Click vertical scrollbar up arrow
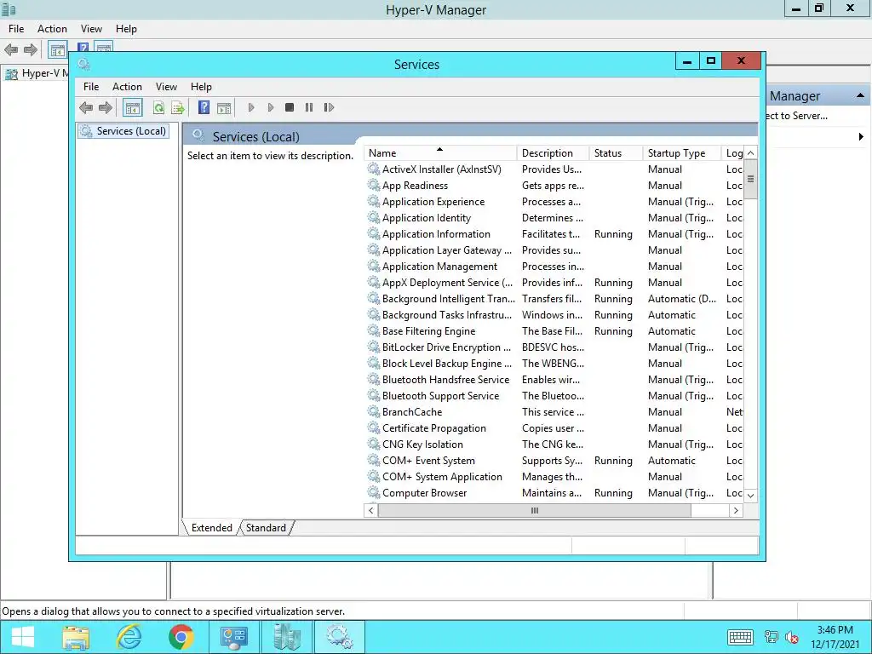Image resolution: width=872 pixels, height=654 pixels. [x=751, y=153]
